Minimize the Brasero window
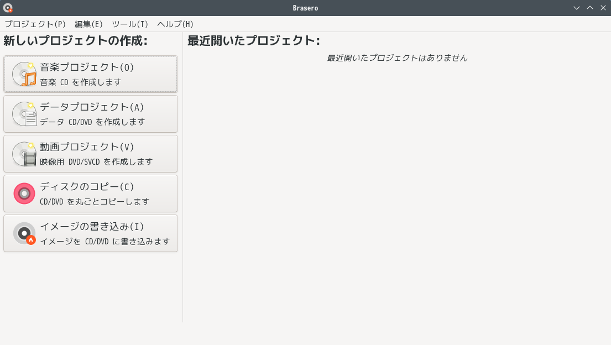Viewport: 611px width, 345px height. tap(577, 8)
